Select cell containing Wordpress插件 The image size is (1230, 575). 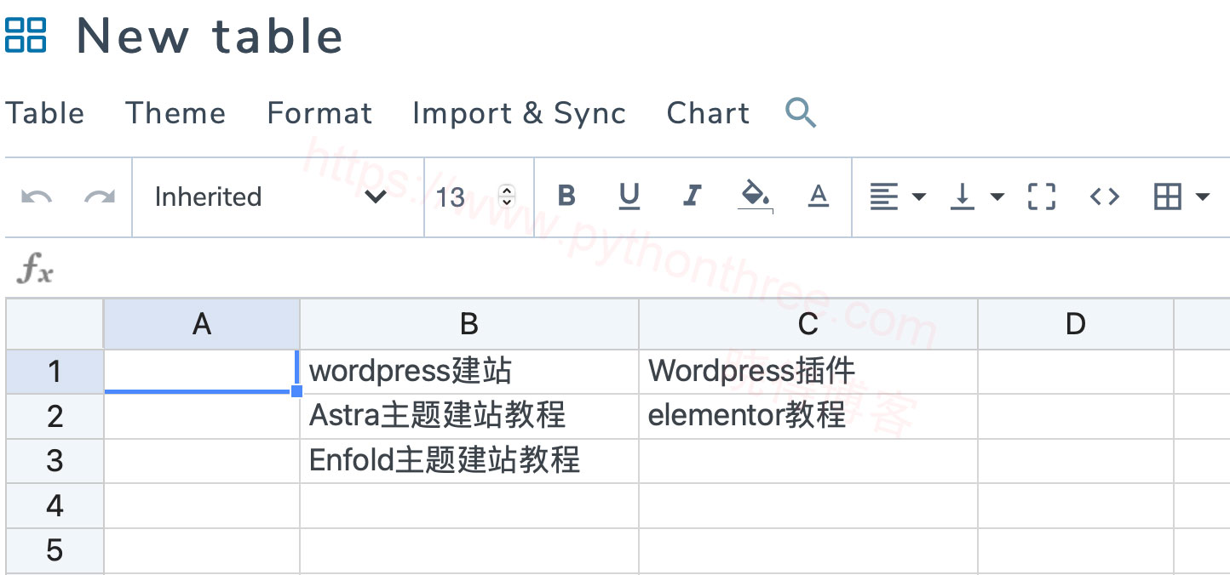click(x=808, y=372)
